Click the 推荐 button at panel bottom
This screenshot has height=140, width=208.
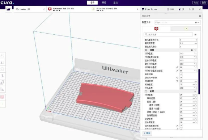coord(147,133)
